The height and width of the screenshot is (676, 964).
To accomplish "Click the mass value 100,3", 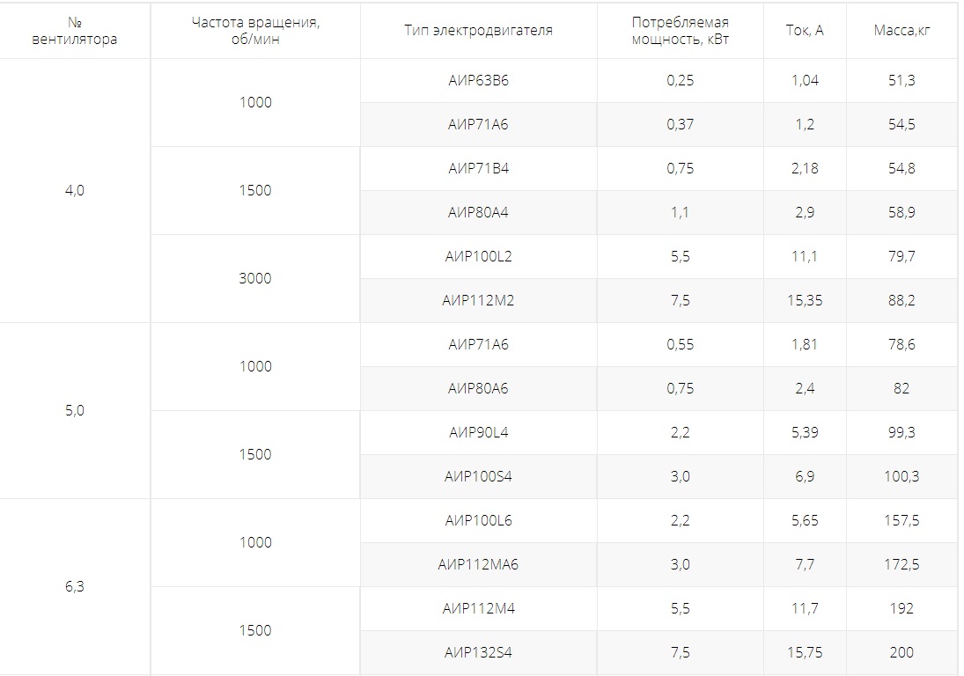I will 901,476.
